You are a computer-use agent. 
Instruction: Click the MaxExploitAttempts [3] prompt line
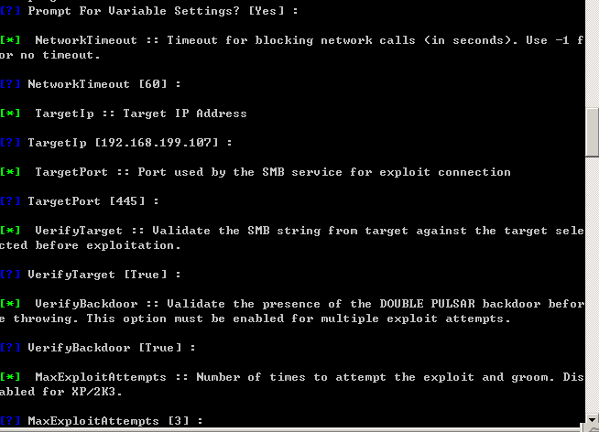(102, 421)
